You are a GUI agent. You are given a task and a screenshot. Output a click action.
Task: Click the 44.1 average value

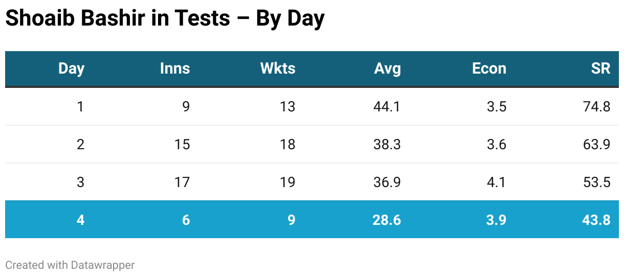coord(387,106)
